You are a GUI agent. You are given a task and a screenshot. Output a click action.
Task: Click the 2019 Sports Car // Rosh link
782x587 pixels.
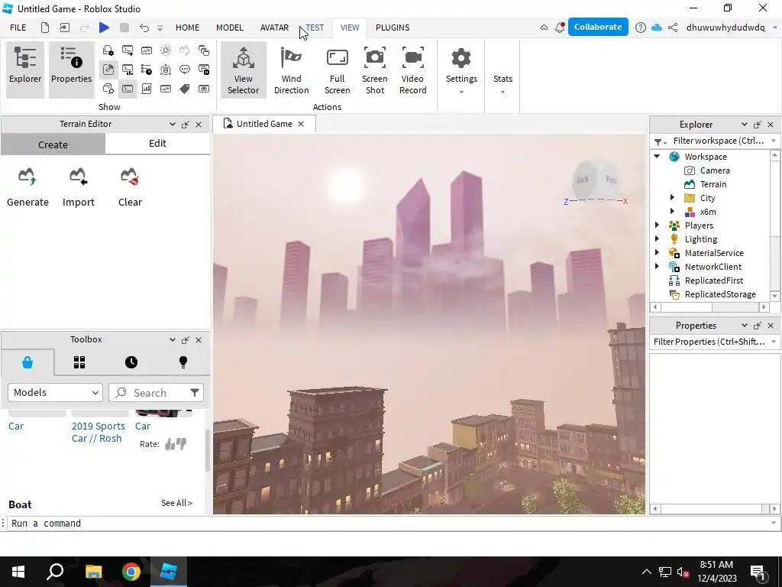(99, 433)
